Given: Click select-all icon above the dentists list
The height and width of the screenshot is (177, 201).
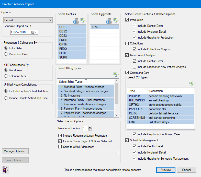Looking at the screenshot, I should click(83, 20).
